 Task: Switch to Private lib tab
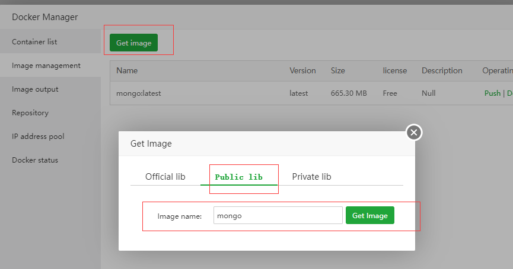tap(311, 177)
